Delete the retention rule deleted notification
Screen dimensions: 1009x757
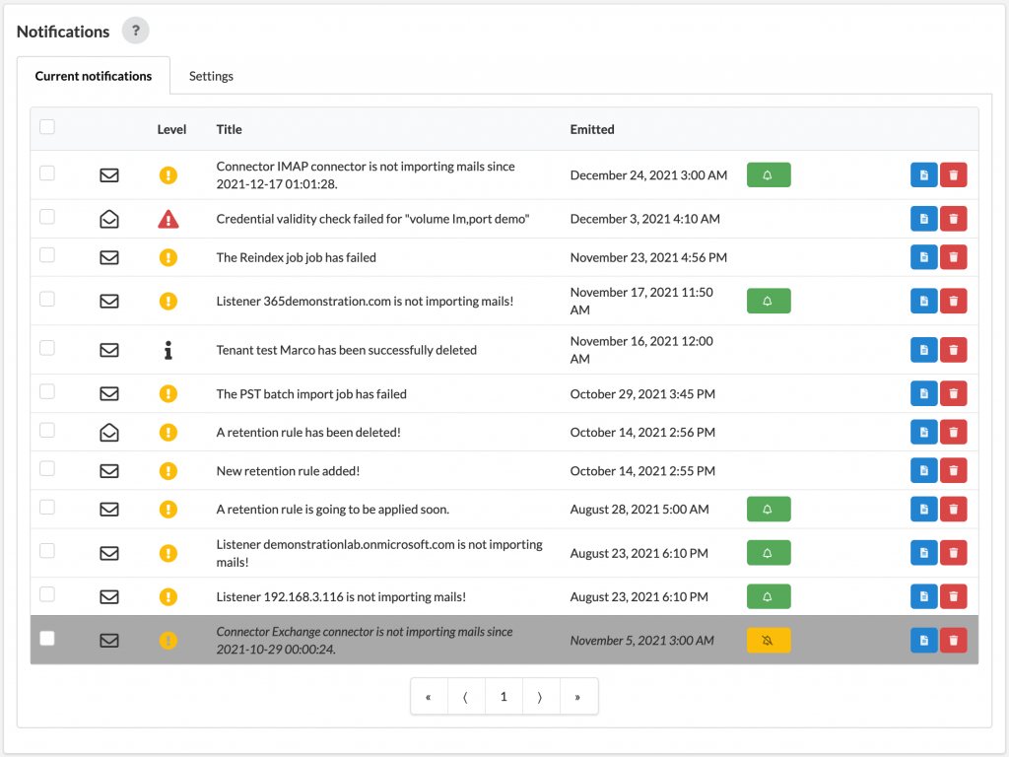tap(953, 432)
